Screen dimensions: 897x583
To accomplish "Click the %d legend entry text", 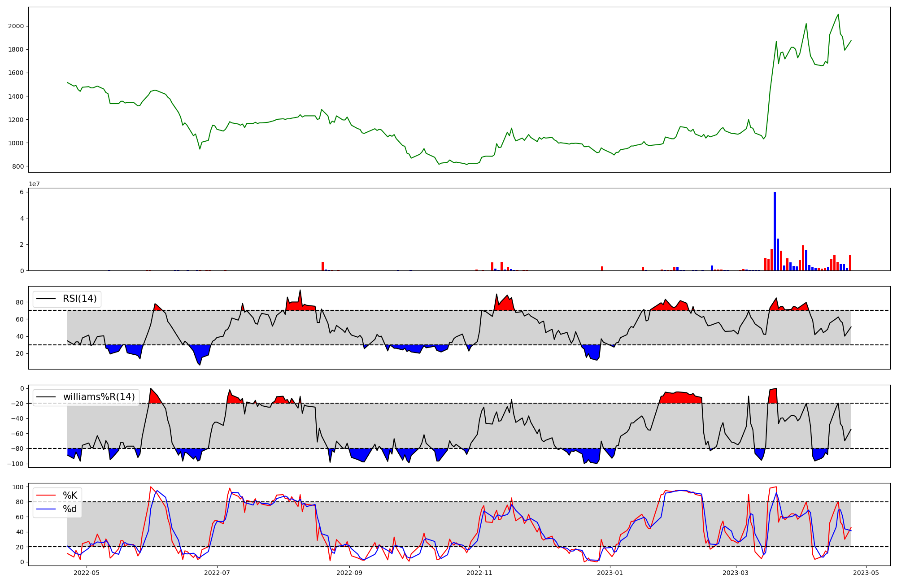I will (70, 509).
